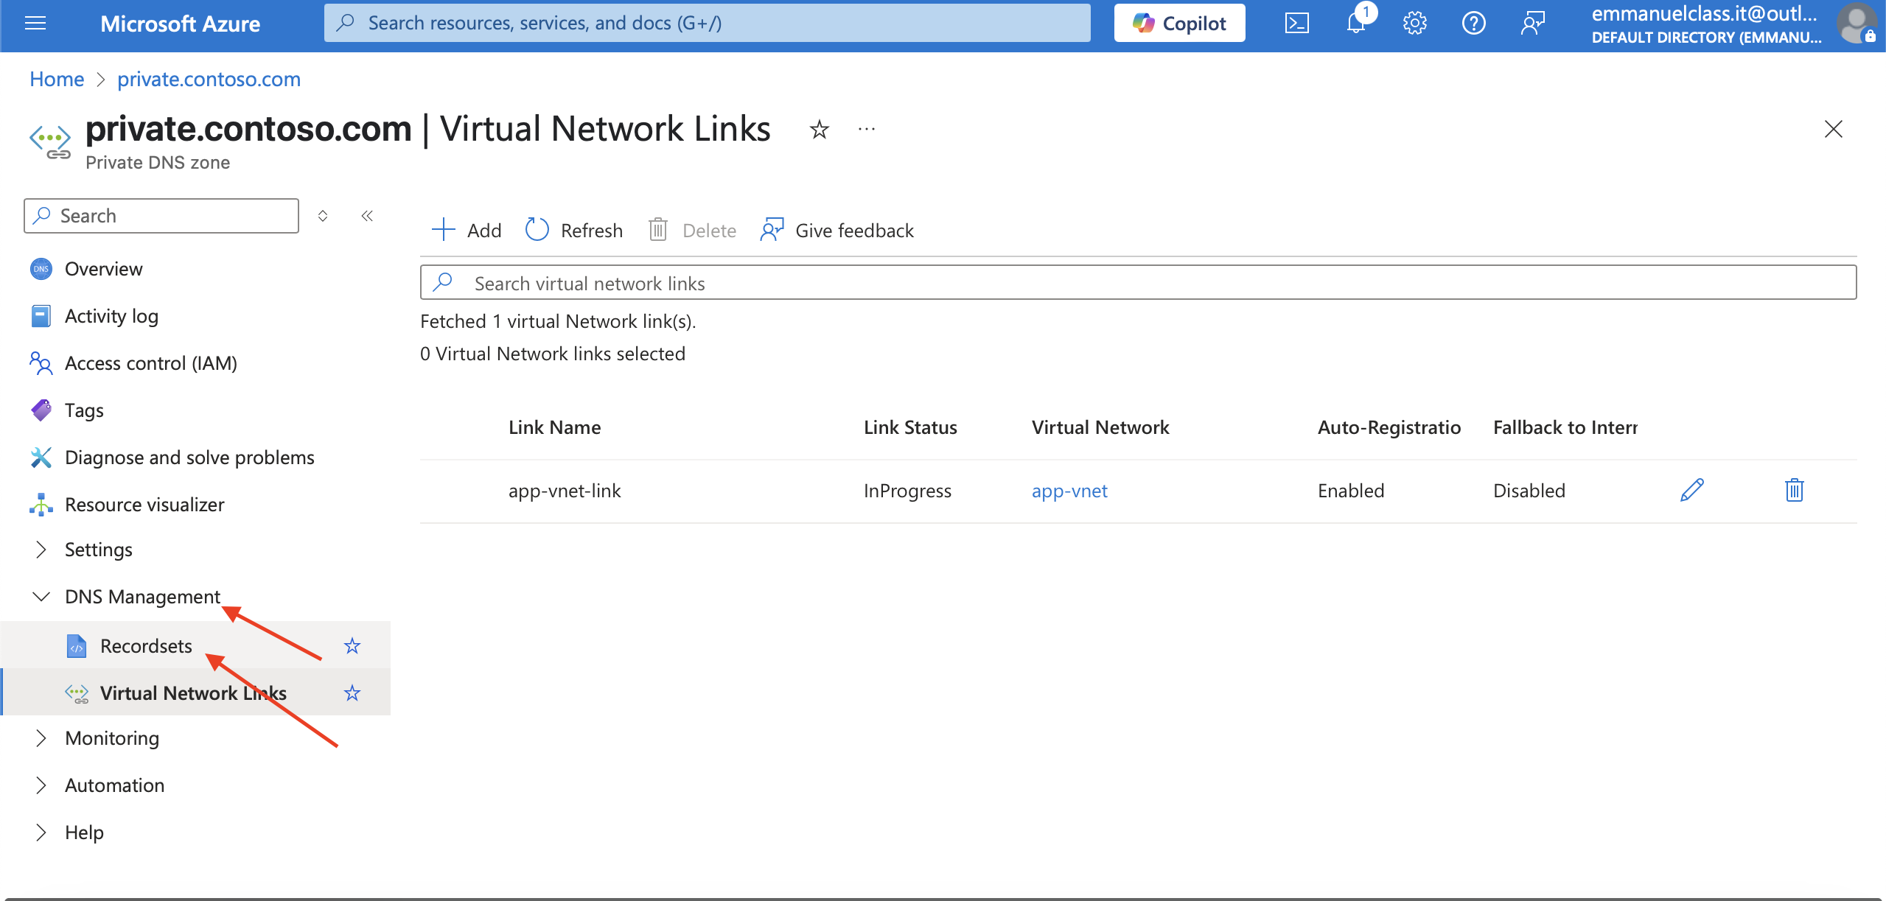Focus the Search virtual network links box
Viewport: 1886px width, 901px height.
pyautogui.click(x=1139, y=283)
